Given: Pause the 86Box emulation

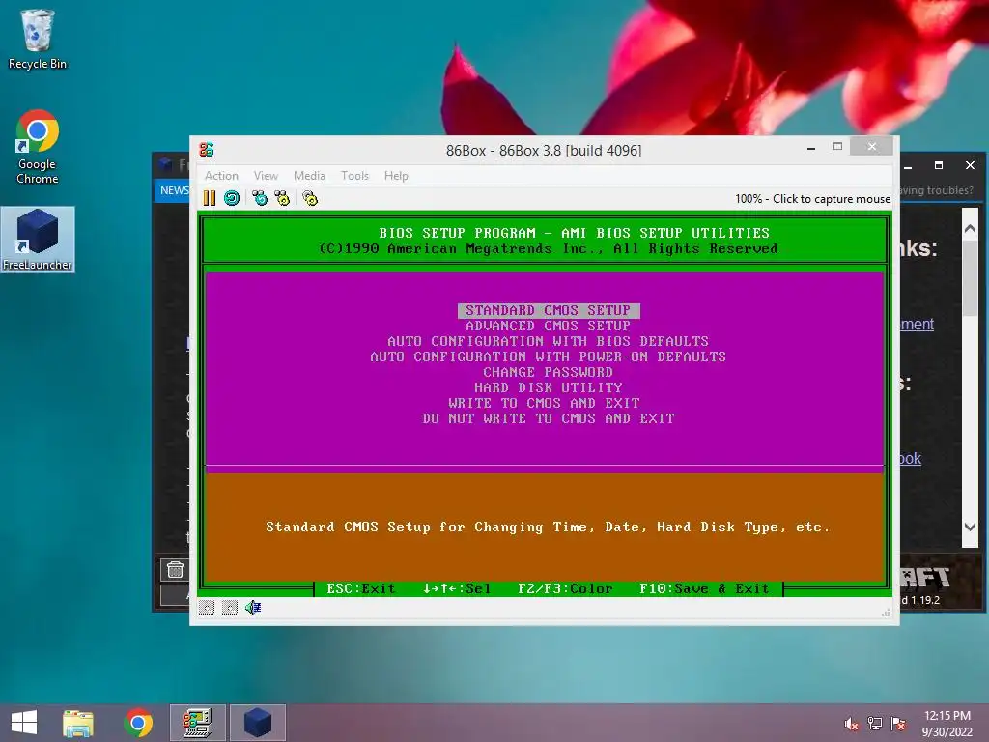Looking at the screenshot, I should coord(210,198).
